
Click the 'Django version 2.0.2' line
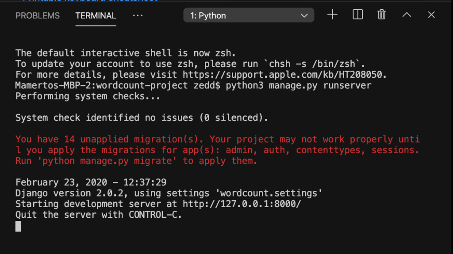pyautogui.click(x=169, y=193)
